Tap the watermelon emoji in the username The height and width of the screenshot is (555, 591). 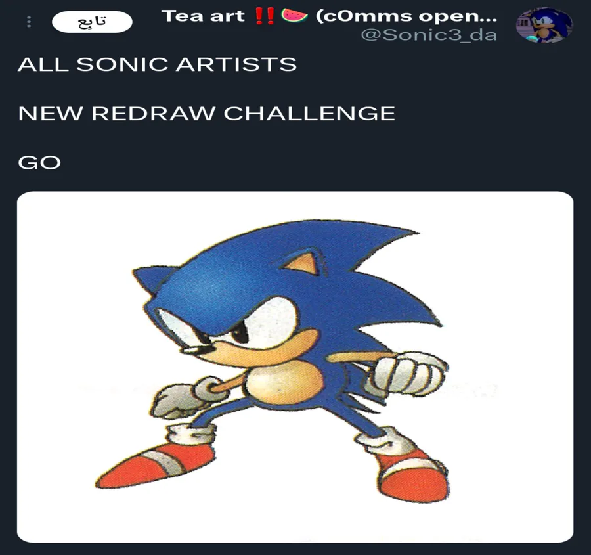294,16
